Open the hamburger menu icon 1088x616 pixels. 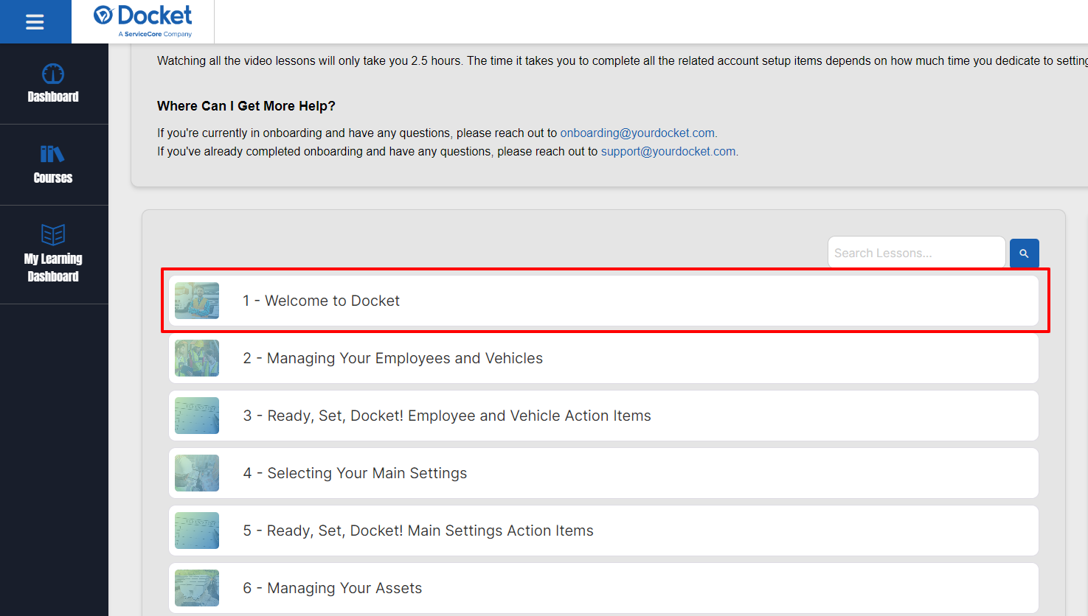click(x=35, y=22)
